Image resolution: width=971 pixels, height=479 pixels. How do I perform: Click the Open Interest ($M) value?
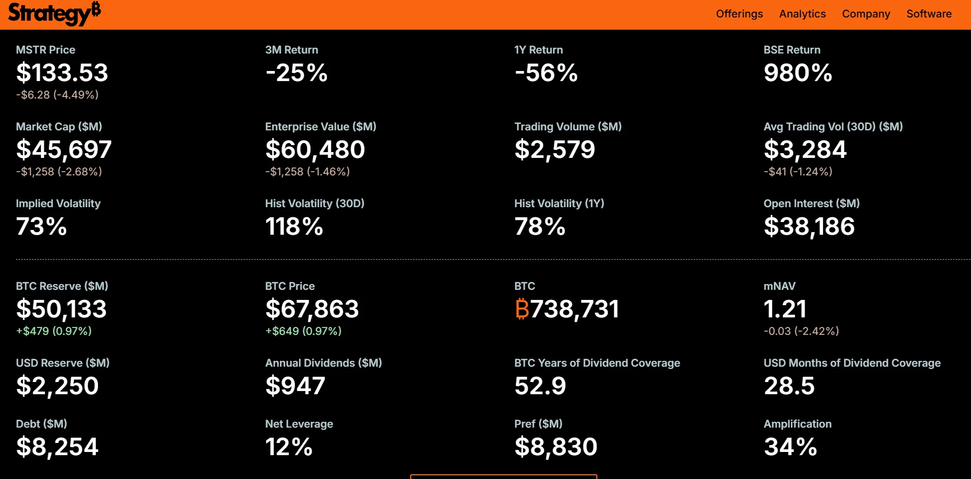[809, 226]
